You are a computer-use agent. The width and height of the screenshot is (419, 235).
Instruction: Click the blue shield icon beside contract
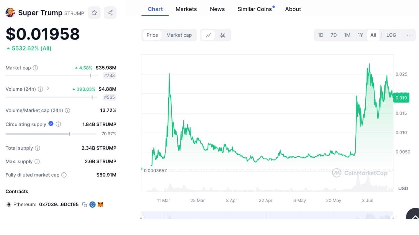pos(92,205)
